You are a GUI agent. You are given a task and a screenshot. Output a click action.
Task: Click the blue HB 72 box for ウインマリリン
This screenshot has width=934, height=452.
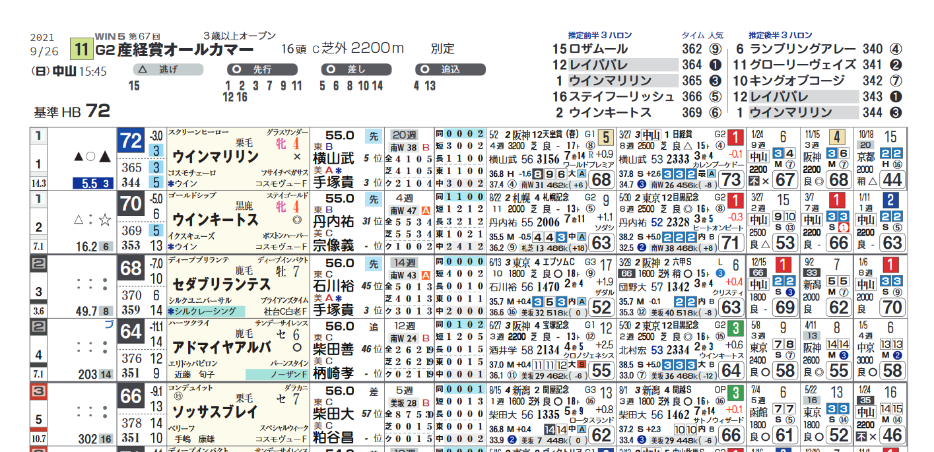coord(131,141)
